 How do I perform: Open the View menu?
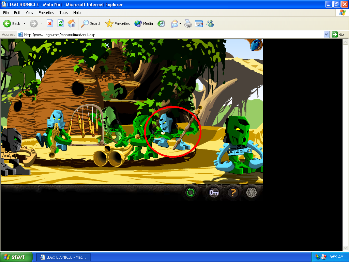pyautogui.click(x=29, y=13)
